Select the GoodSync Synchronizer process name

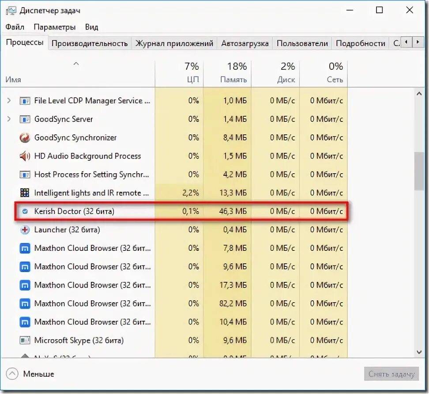(75, 137)
